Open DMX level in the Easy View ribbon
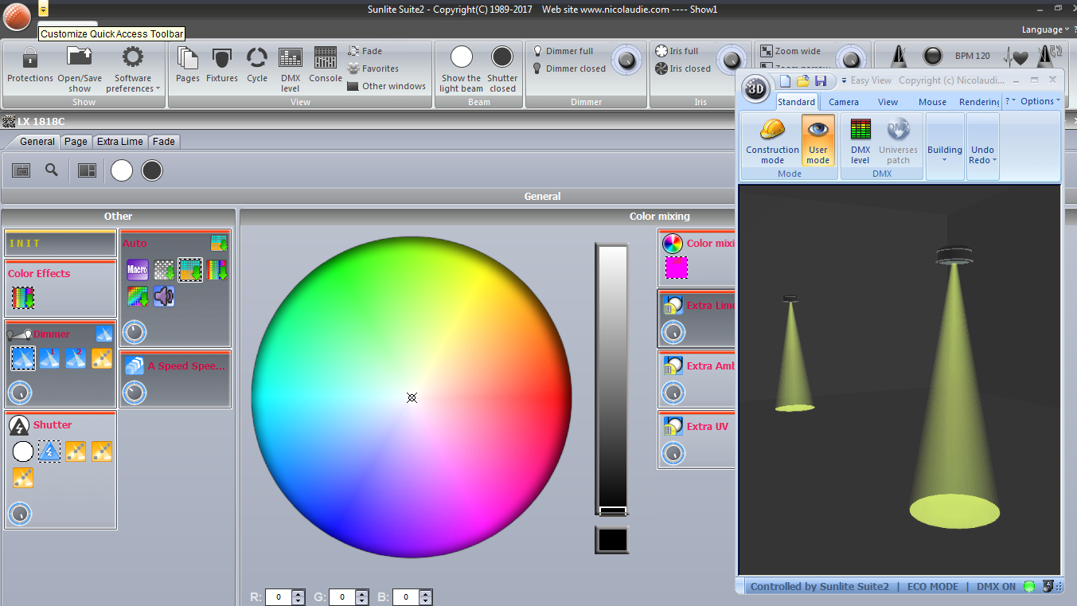The image size is (1077, 606). click(x=860, y=141)
